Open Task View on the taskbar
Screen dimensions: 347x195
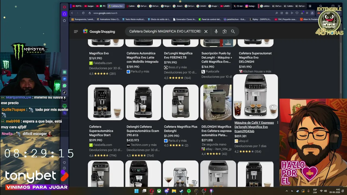[x=144, y=191]
